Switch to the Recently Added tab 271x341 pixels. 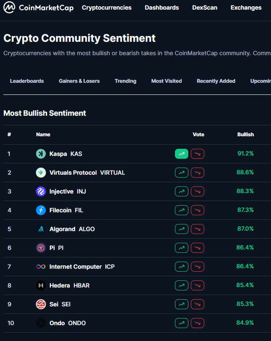[216, 81]
